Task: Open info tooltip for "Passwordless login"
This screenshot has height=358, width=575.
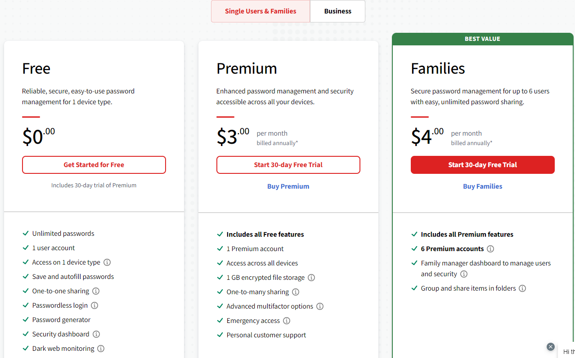Action: click(94, 305)
